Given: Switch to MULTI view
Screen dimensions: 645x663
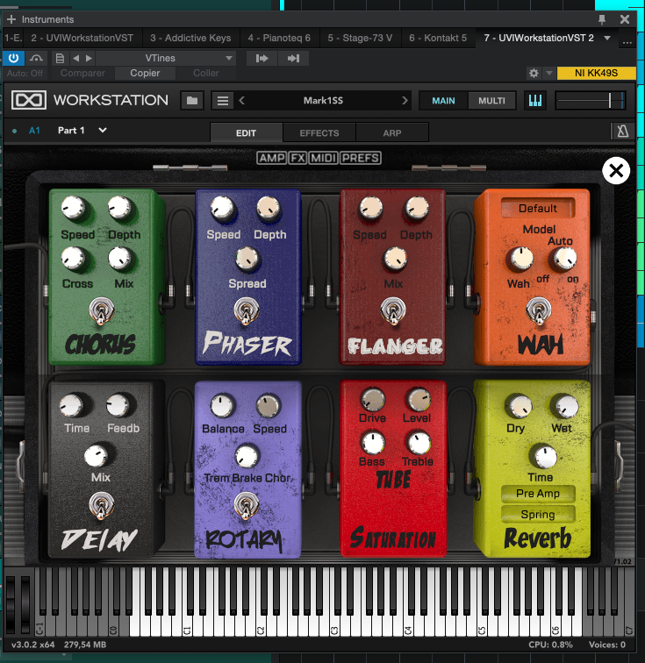Looking at the screenshot, I should (491, 101).
